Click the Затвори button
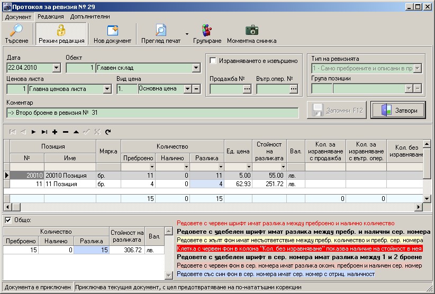 [398, 111]
